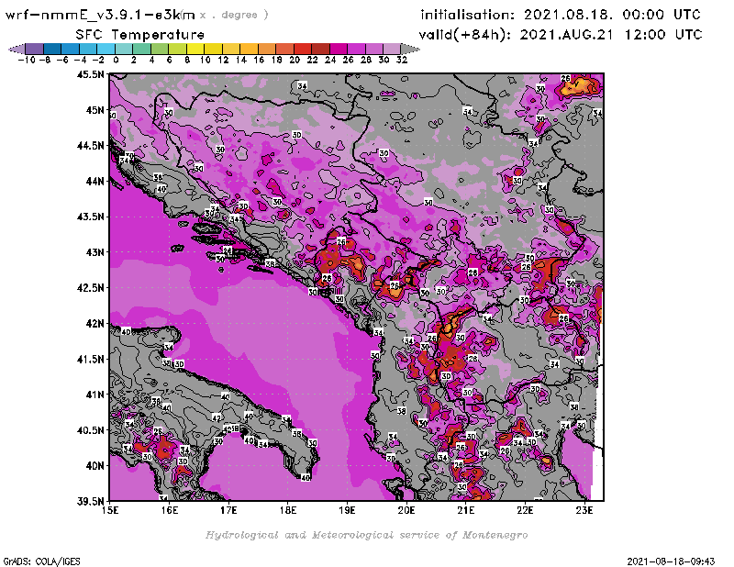Viewport: 734px width, 567px height.
Task: Click the 23E longitude label
Action: 584,510
